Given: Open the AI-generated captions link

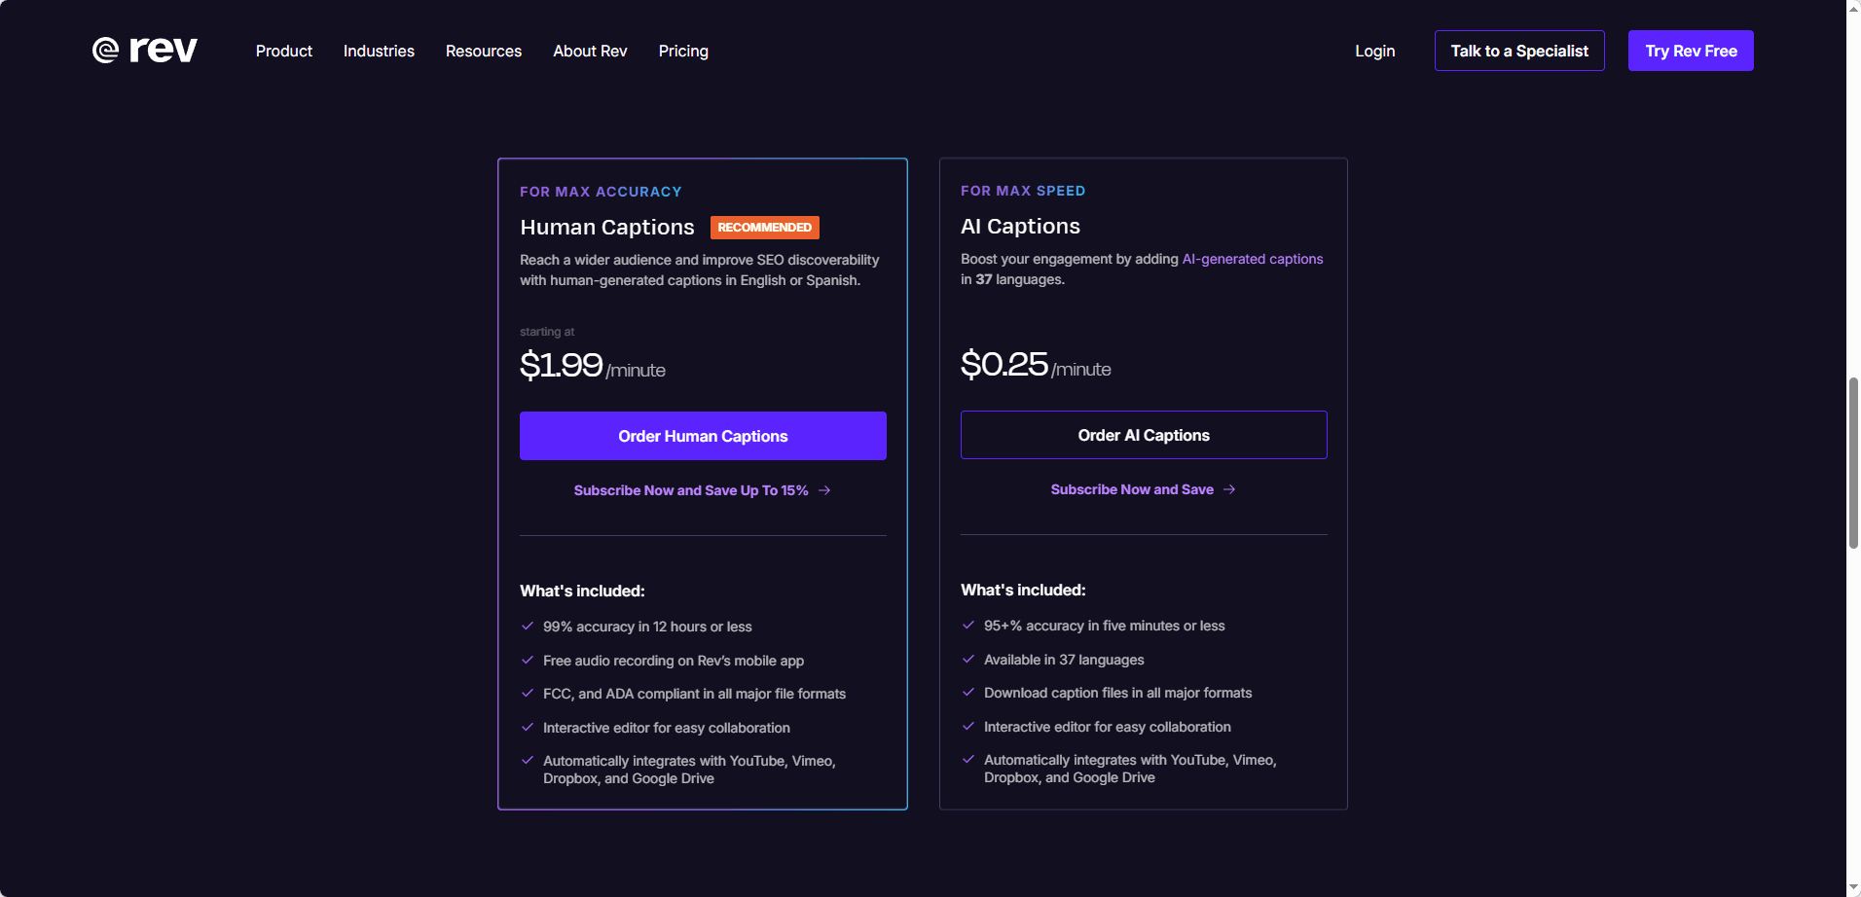Looking at the screenshot, I should pyautogui.click(x=1253, y=259).
